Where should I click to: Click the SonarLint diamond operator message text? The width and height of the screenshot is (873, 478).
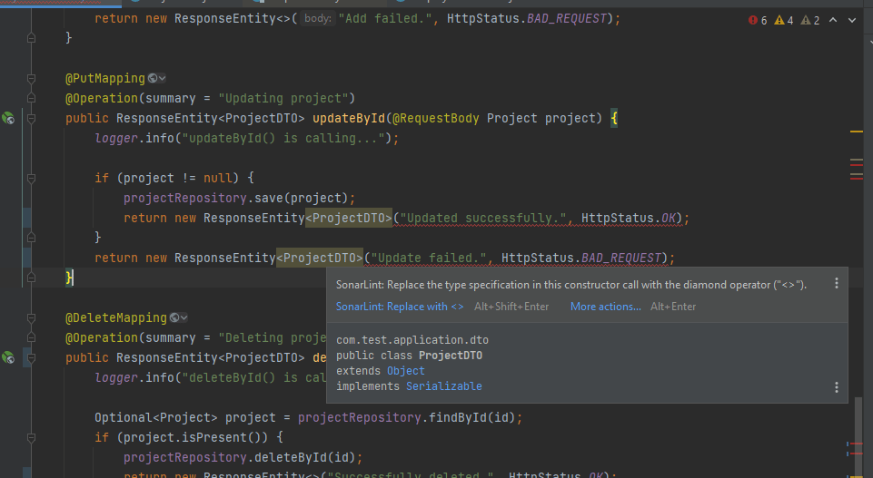tap(571, 285)
